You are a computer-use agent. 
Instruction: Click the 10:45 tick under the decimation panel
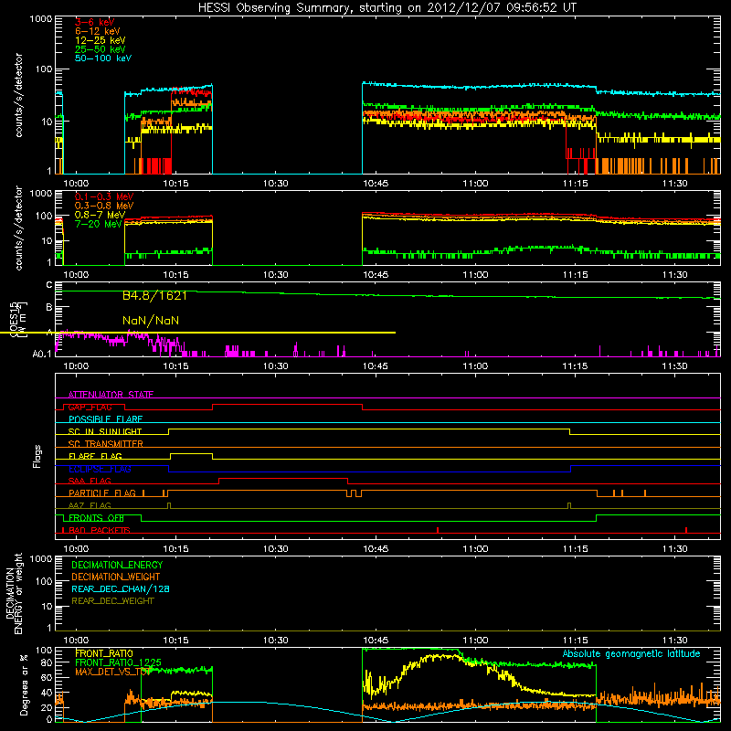[376, 641]
